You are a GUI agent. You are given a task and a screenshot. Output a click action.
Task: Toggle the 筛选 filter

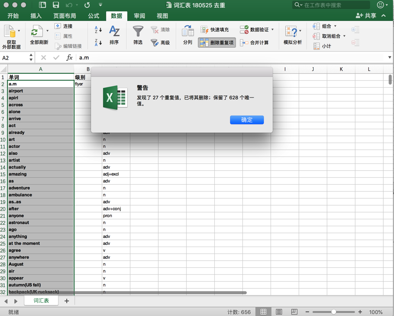[x=138, y=35]
